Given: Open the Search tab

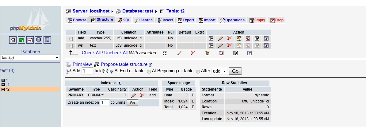Looking at the screenshot, I should pyautogui.click(x=143, y=20).
